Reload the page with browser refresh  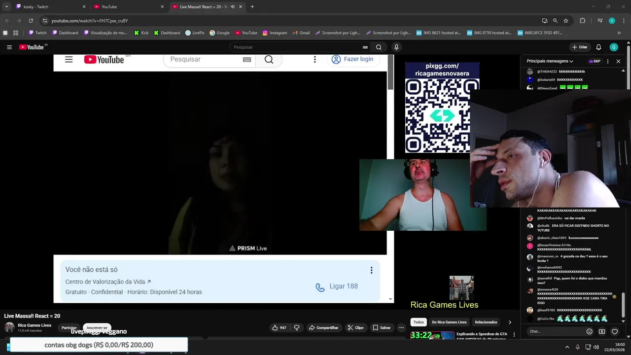click(31, 21)
